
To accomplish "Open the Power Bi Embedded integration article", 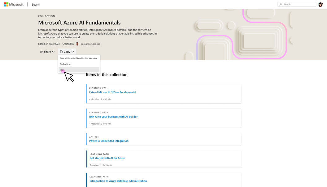I will point(109,141).
